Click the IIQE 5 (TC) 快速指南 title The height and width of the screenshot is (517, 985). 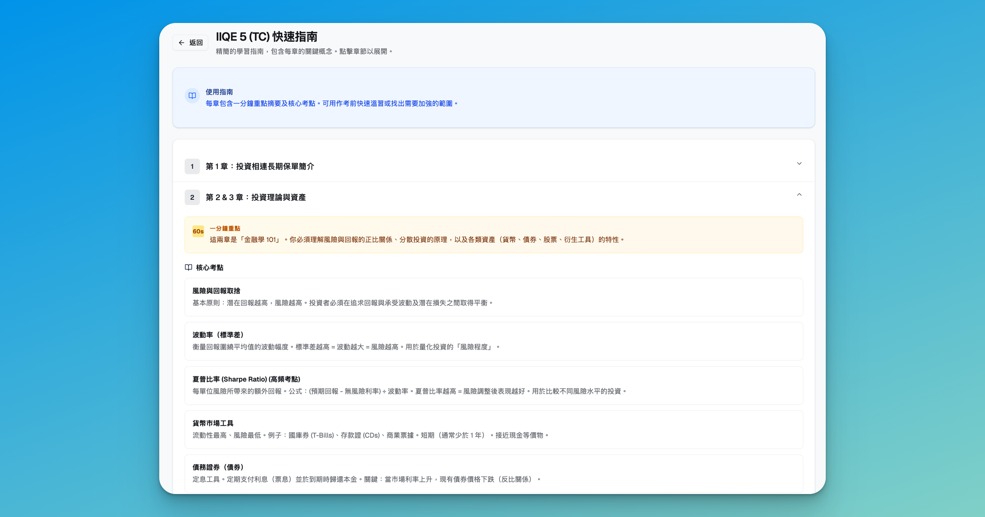click(x=267, y=37)
